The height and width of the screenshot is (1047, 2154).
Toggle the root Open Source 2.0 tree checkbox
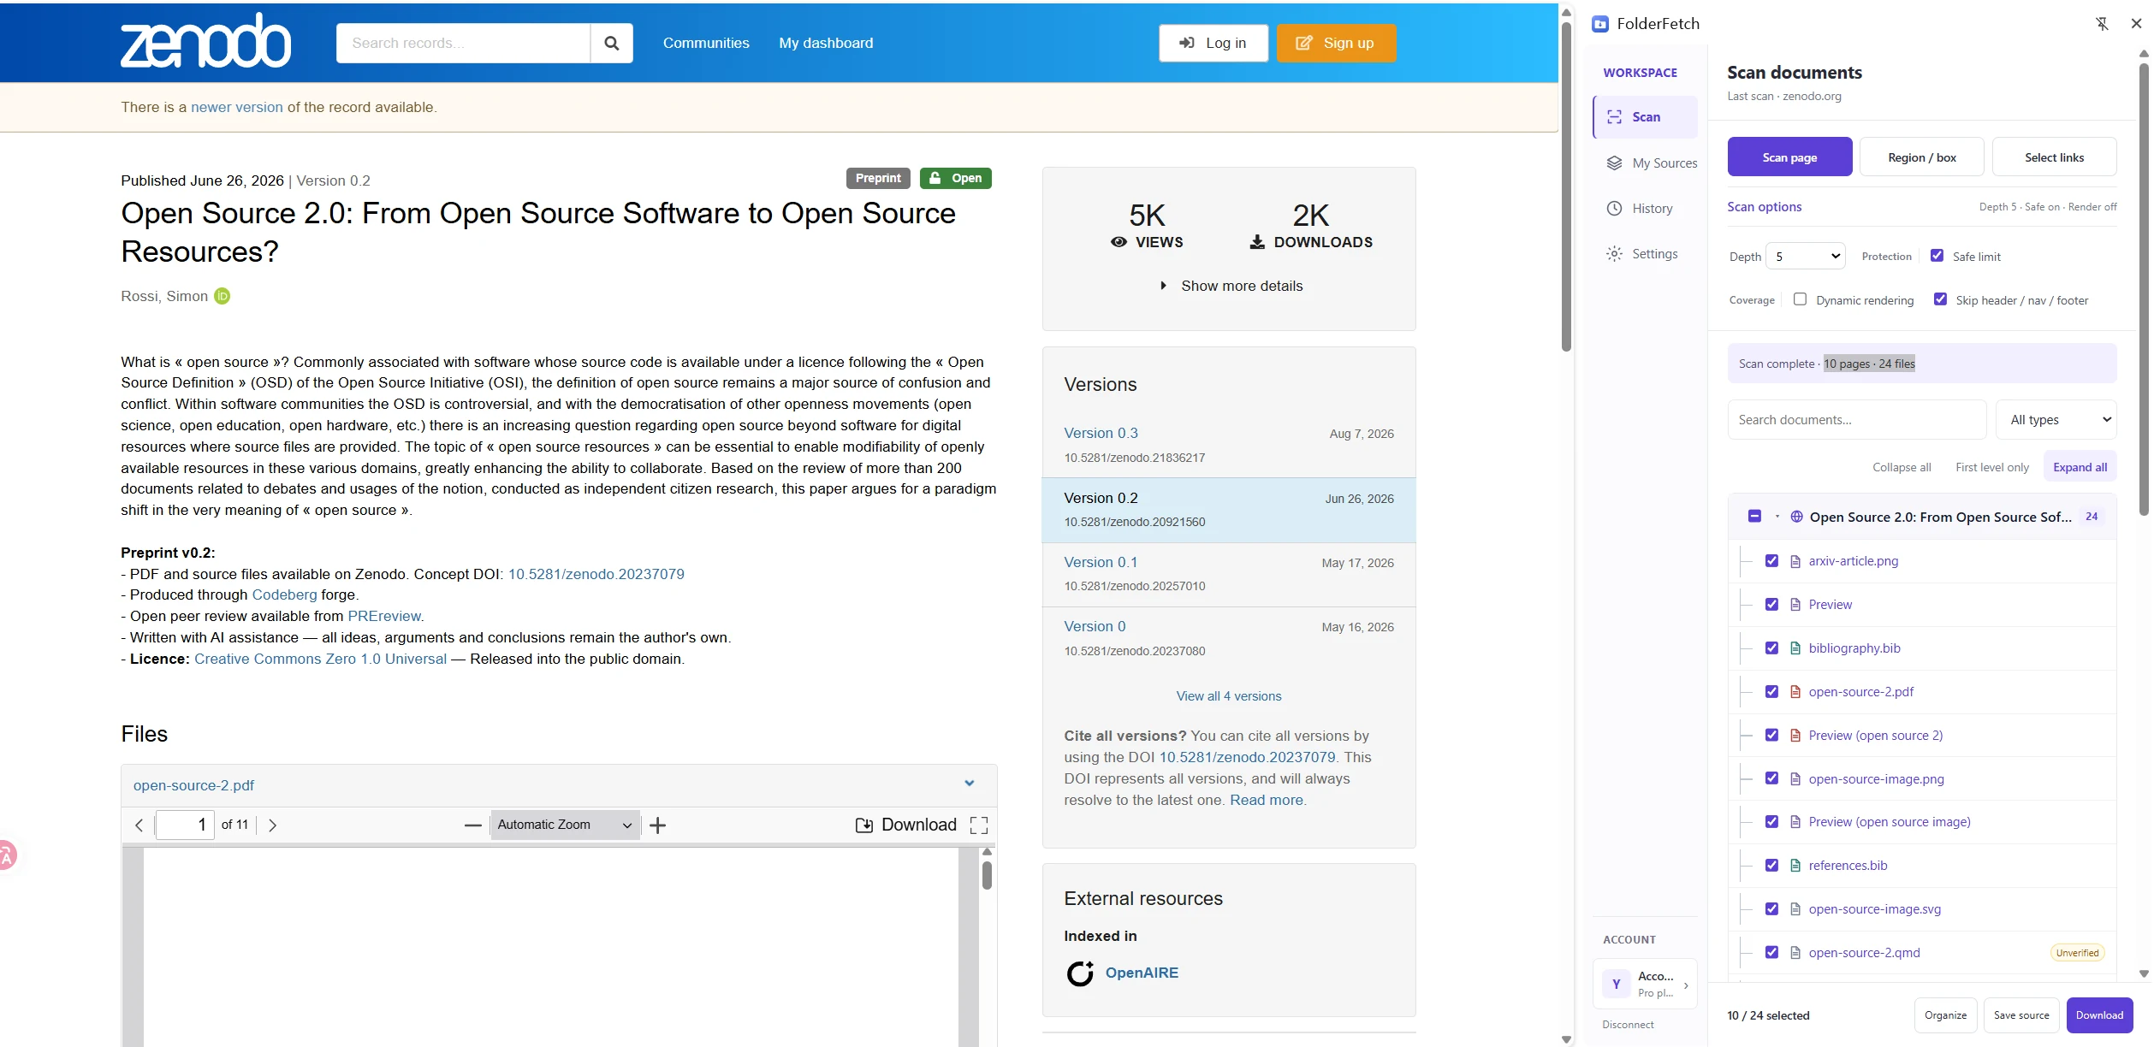click(x=1754, y=517)
